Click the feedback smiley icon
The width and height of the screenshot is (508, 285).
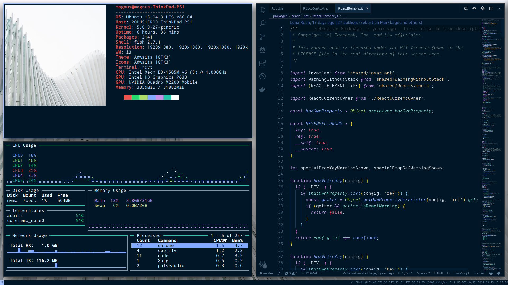point(491,273)
